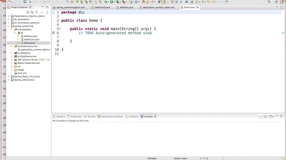Screen dimensions: 286x160
Task: Minimize the Console panel
Action: pyautogui.click(x=277, y=116)
